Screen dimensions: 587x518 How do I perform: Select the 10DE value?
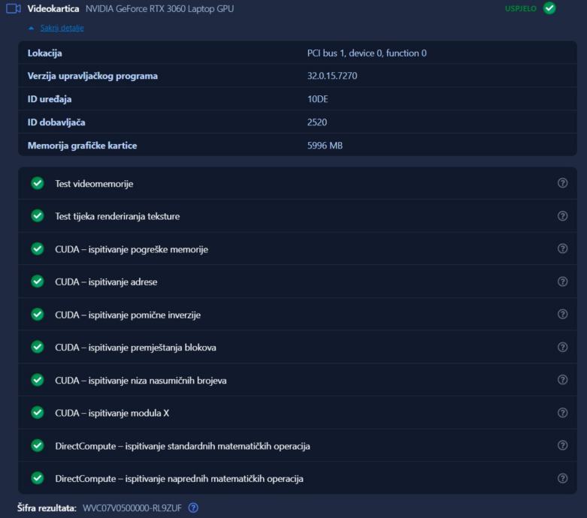pyautogui.click(x=317, y=99)
